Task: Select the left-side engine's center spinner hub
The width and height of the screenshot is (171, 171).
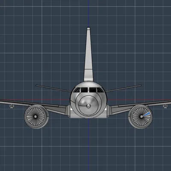Action: [35, 117]
